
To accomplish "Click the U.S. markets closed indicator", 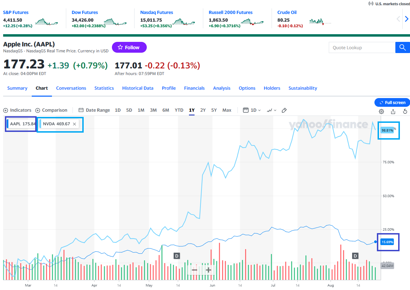I will (389, 3).
